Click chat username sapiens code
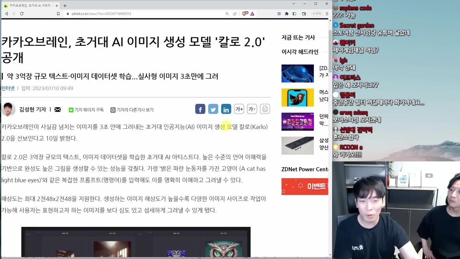Viewport: 460px width, 259px height. tap(355, 8)
